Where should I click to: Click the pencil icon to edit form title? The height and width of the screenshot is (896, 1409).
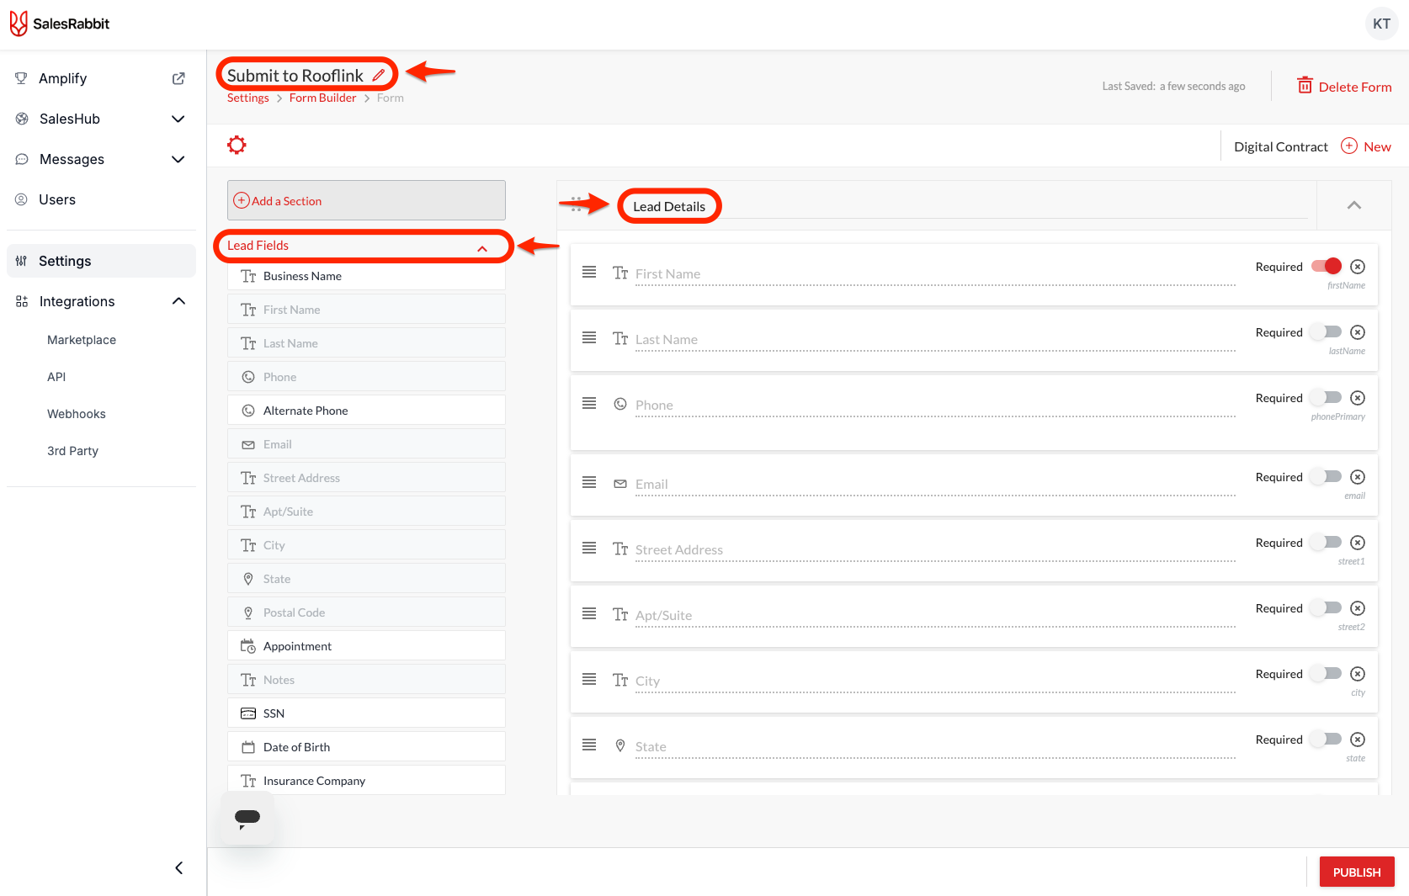click(379, 76)
